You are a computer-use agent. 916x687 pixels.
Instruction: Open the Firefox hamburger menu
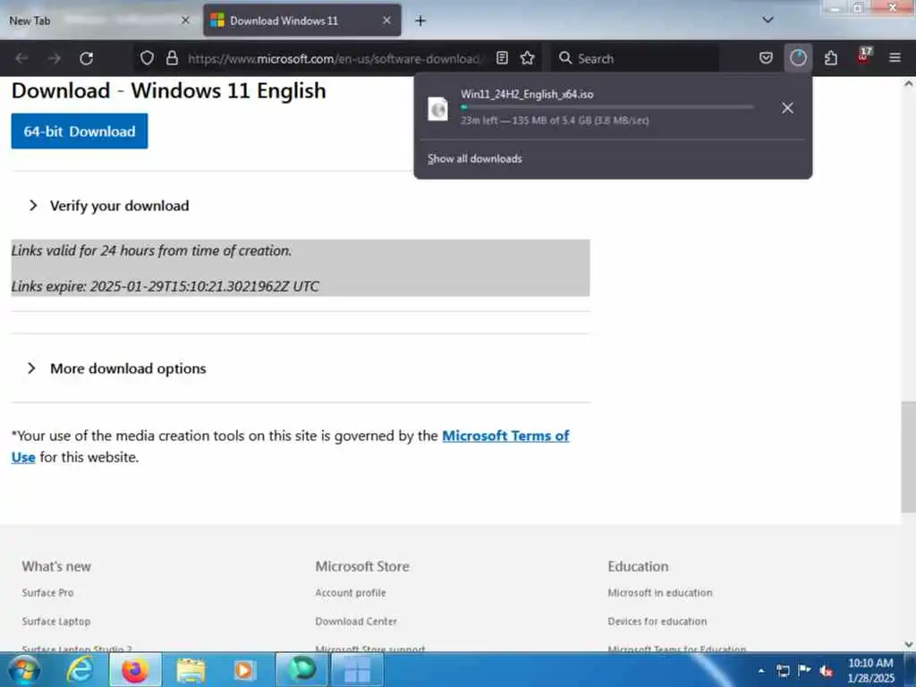[895, 58]
